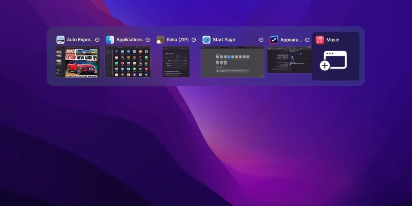Viewport: 412px width, 206px height.
Task: Click the minus button beside Appeara...
Action: pos(307,40)
